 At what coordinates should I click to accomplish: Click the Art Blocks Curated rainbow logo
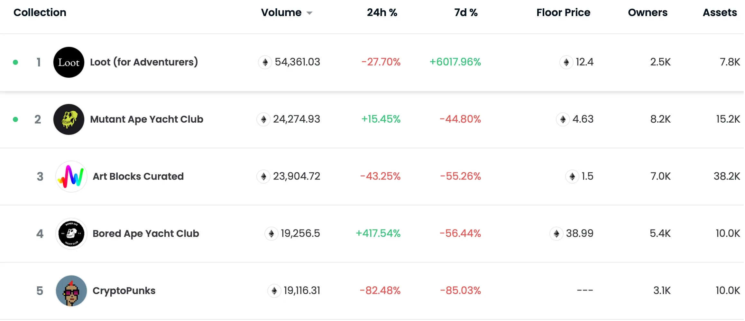(71, 177)
